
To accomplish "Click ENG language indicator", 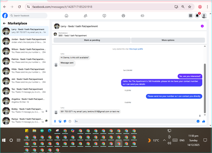I will [x=182, y=140].
